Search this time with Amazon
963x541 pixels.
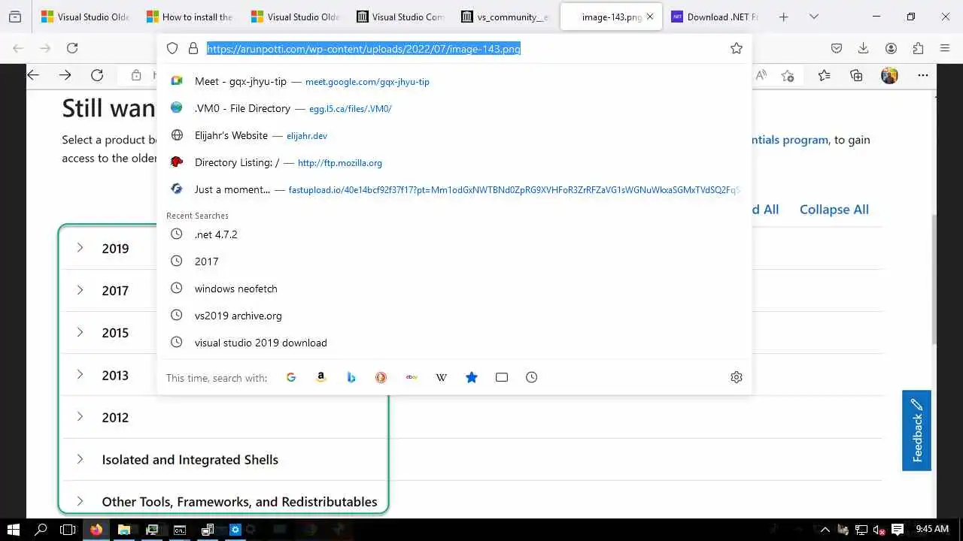pyautogui.click(x=321, y=377)
